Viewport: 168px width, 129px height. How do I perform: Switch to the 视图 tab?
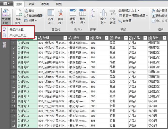59,4
